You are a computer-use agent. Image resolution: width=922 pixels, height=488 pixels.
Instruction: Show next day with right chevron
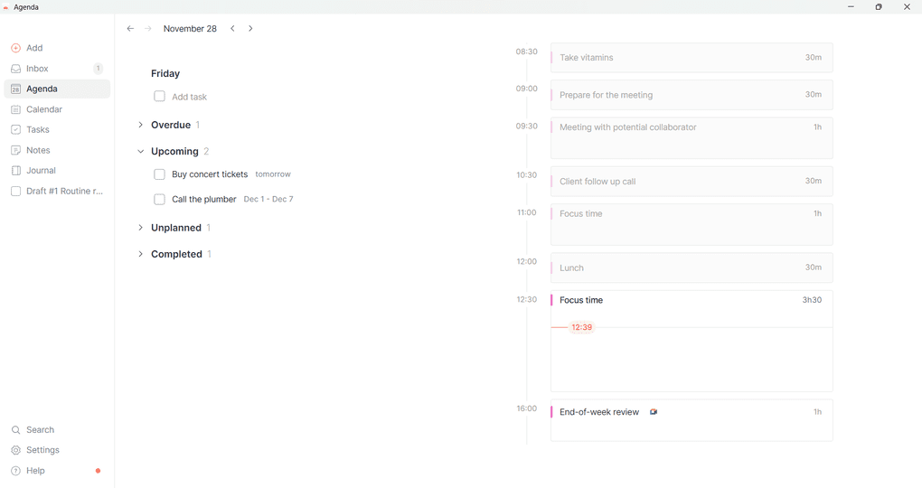250,29
